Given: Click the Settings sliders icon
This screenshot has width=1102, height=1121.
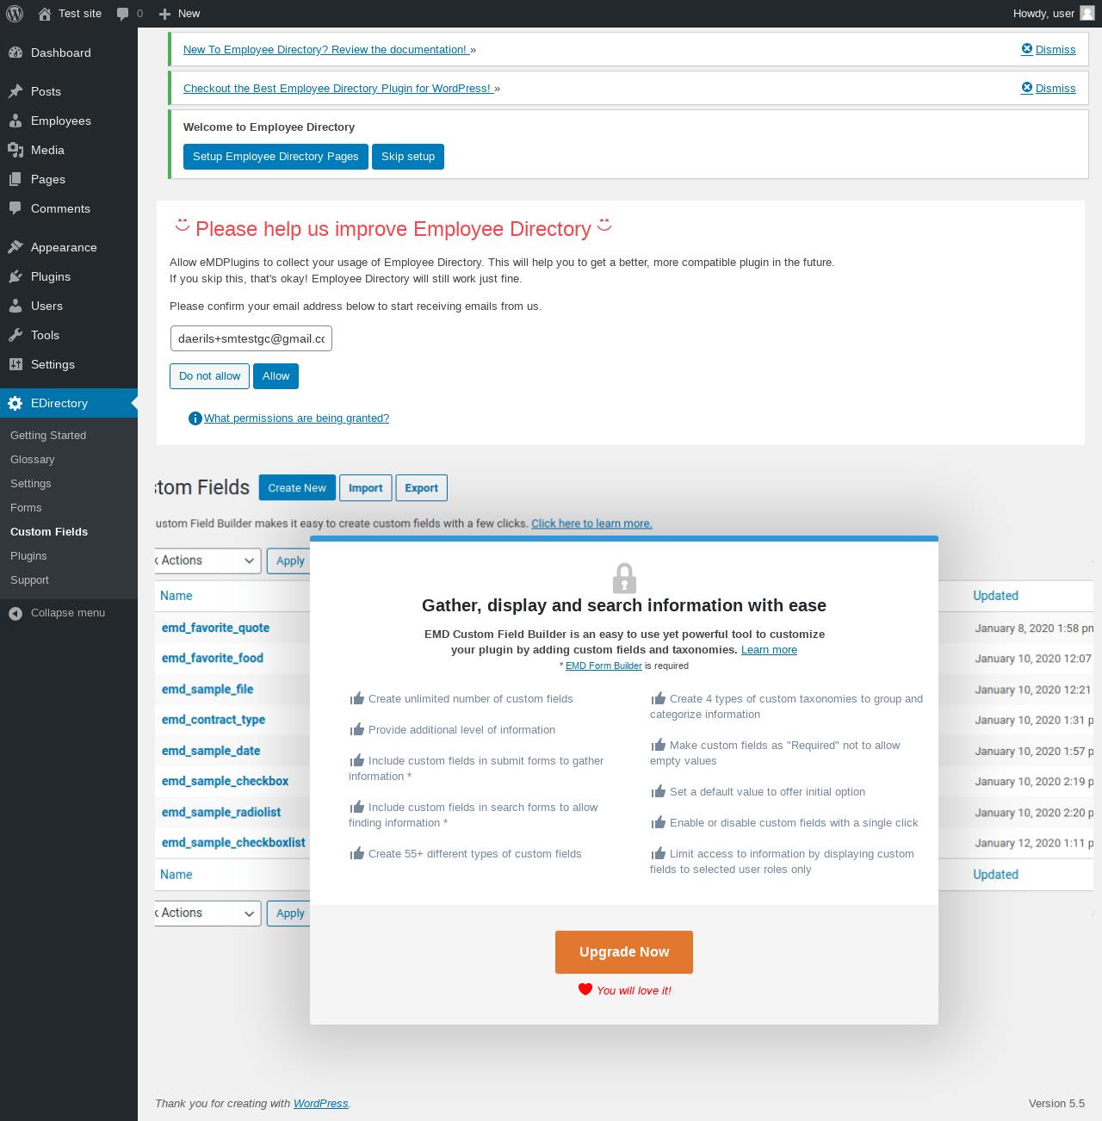Looking at the screenshot, I should pyautogui.click(x=15, y=364).
